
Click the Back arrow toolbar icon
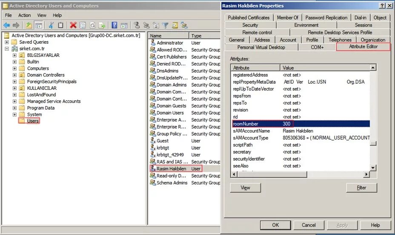point(6,25)
